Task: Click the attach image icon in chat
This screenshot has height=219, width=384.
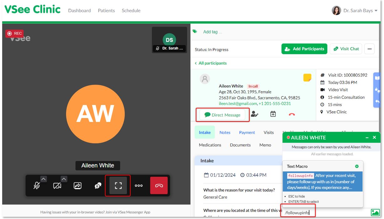Action: point(375,213)
